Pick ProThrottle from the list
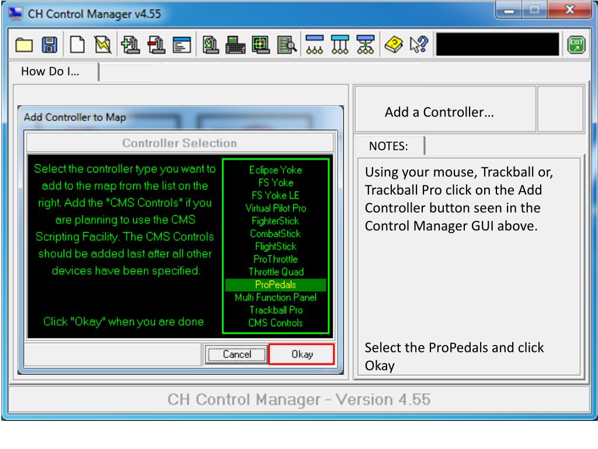598x449 pixels. (276, 259)
